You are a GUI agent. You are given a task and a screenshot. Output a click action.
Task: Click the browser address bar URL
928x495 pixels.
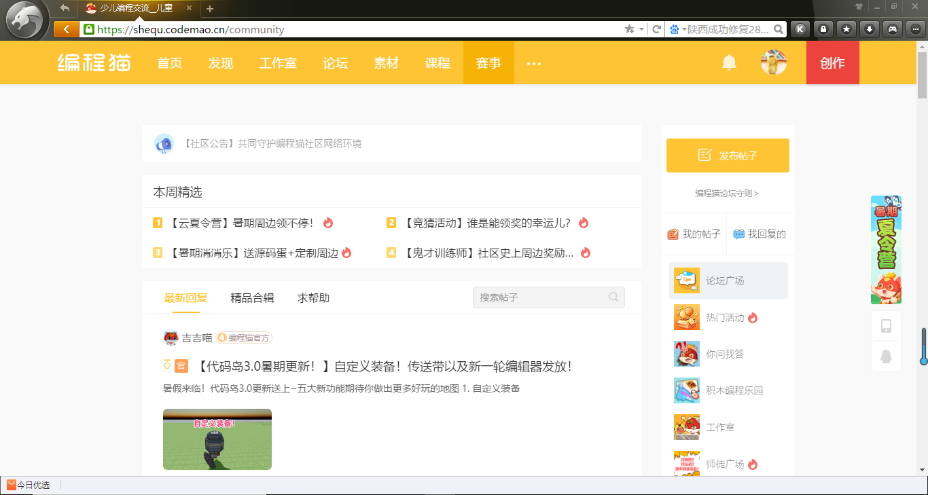(191, 29)
